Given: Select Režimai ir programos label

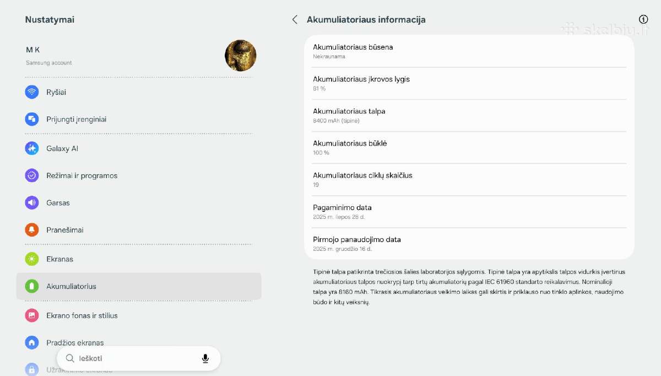Looking at the screenshot, I should [82, 175].
